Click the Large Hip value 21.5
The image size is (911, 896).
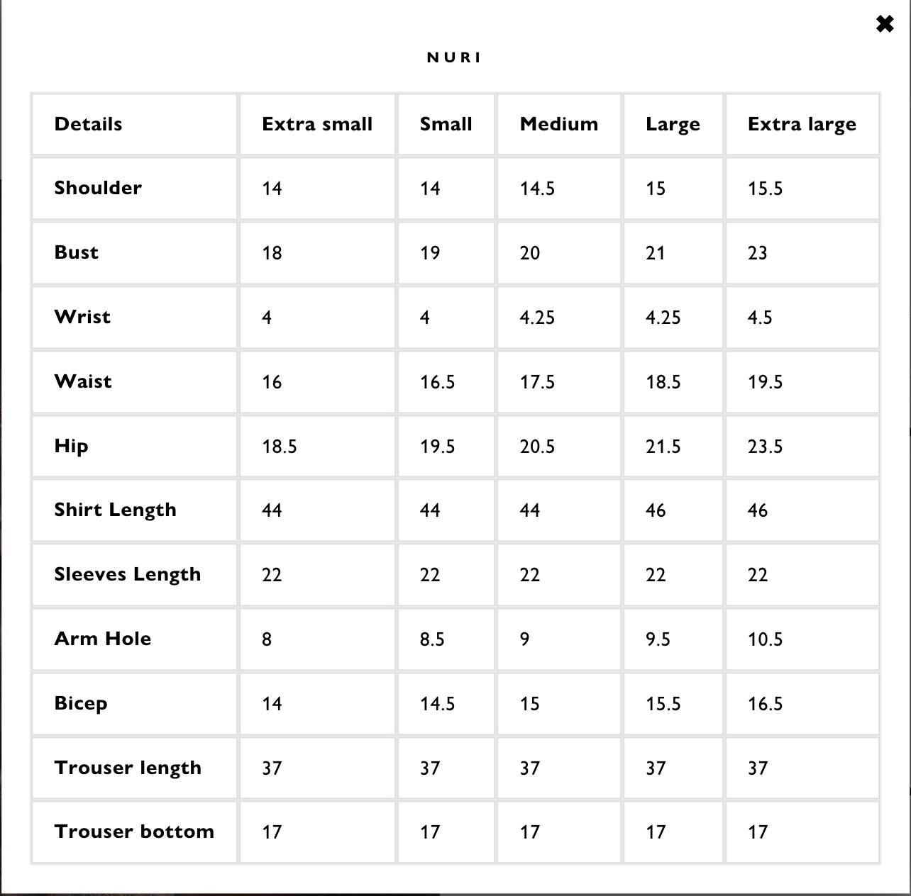(663, 447)
